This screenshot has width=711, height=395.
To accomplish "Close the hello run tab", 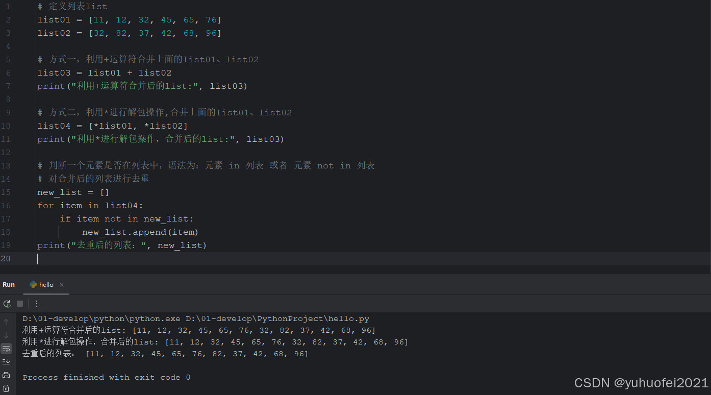I will pos(62,285).
